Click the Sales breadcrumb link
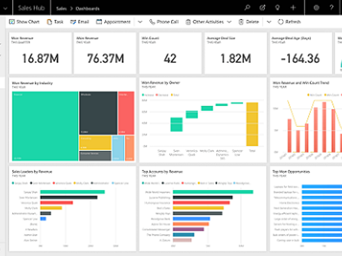This screenshot has width=342, height=256. coord(61,9)
